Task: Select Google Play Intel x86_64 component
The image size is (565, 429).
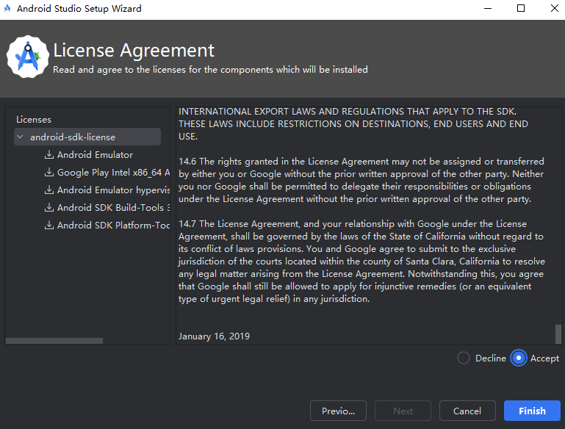Action: (x=113, y=172)
